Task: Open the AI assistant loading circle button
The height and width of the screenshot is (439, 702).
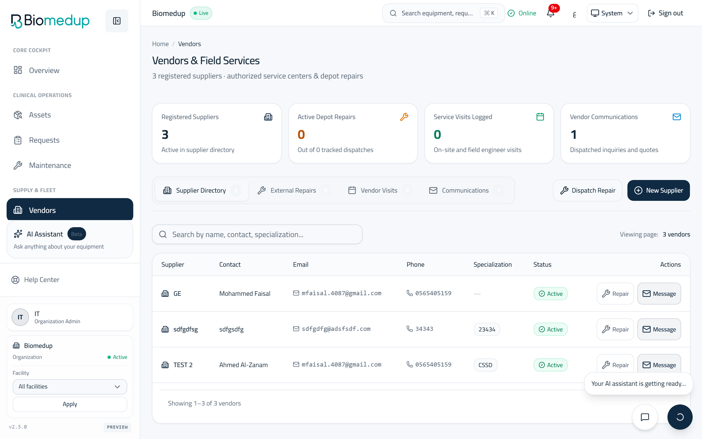Action: [680, 417]
